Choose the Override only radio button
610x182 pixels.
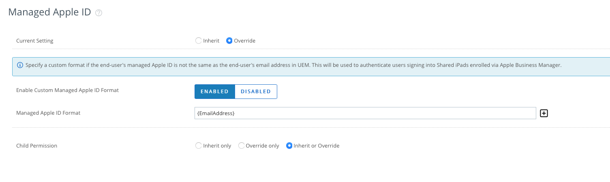tap(241, 146)
